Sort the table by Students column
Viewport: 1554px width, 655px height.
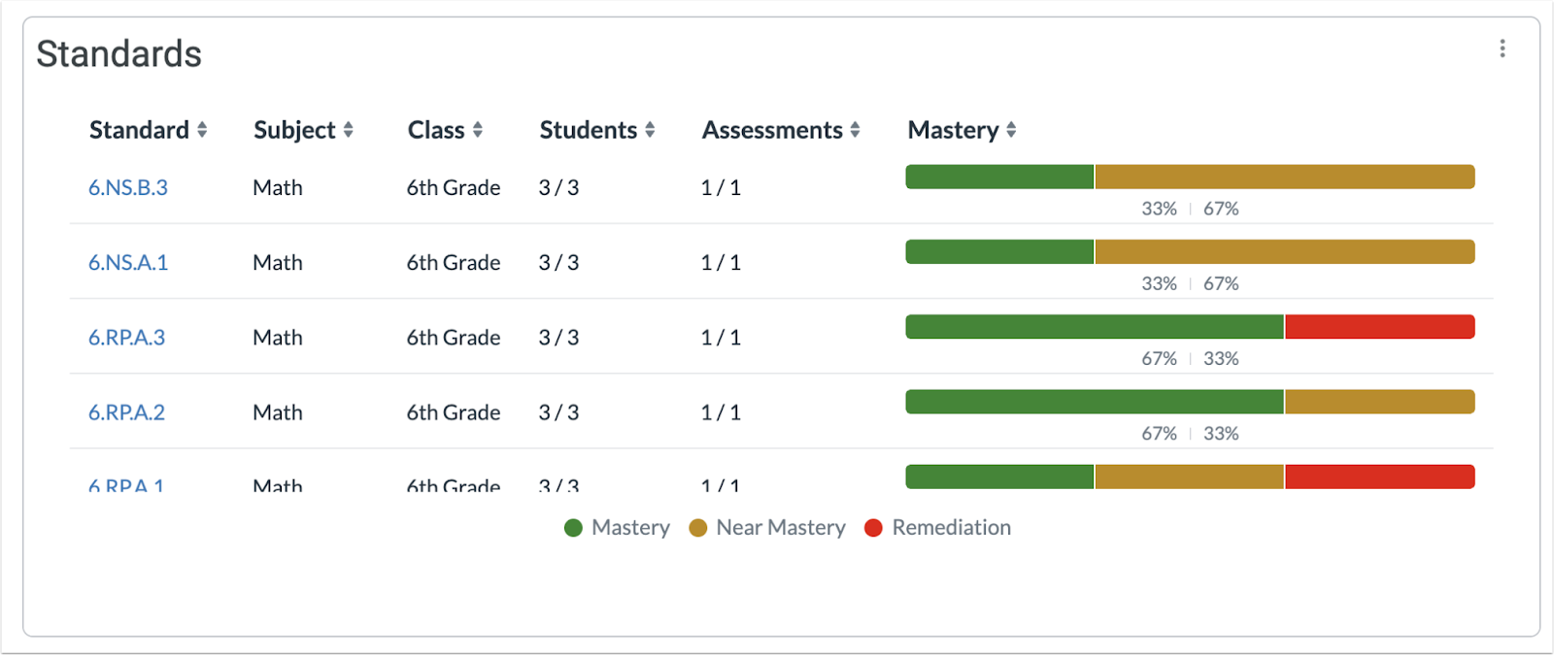pyautogui.click(x=589, y=129)
